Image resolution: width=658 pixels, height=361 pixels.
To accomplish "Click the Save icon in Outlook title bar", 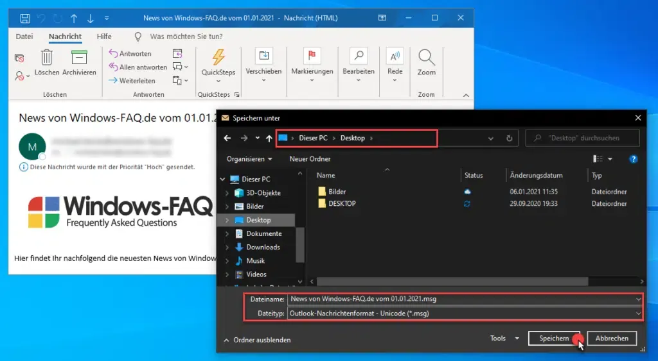I will coord(25,18).
